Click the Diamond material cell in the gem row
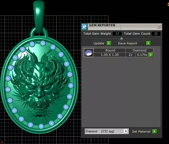 pos(140,50)
